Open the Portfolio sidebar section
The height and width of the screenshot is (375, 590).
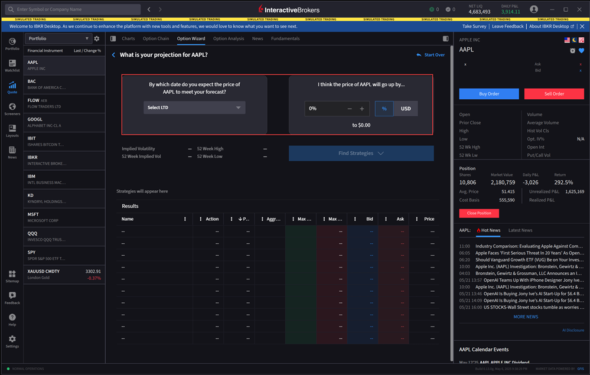pyautogui.click(x=12, y=44)
